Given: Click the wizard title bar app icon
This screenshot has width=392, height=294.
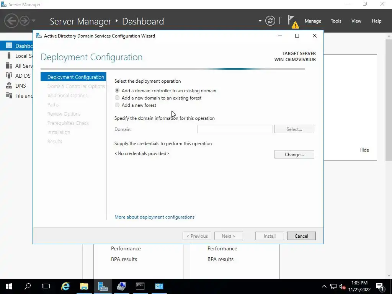Looking at the screenshot, I should tap(39, 36).
